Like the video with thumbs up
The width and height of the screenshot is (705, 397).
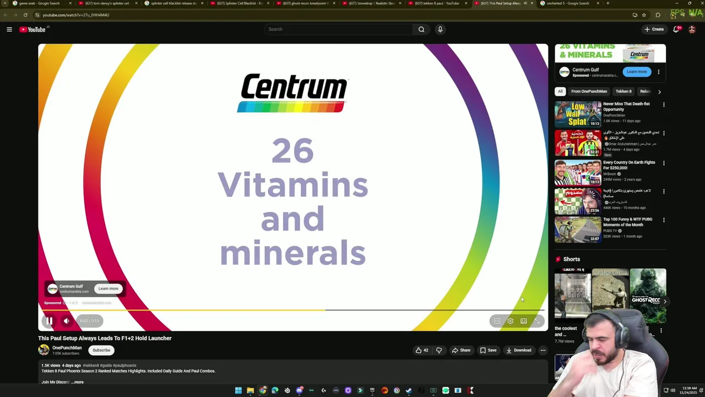click(422, 350)
